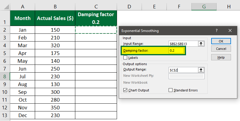240x121 pixels.
Task: Uncheck the Chart Output checkbox
Action: [x=125, y=90]
